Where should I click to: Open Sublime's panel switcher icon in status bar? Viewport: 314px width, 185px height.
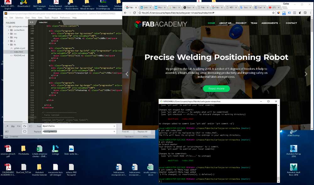pos(6,137)
